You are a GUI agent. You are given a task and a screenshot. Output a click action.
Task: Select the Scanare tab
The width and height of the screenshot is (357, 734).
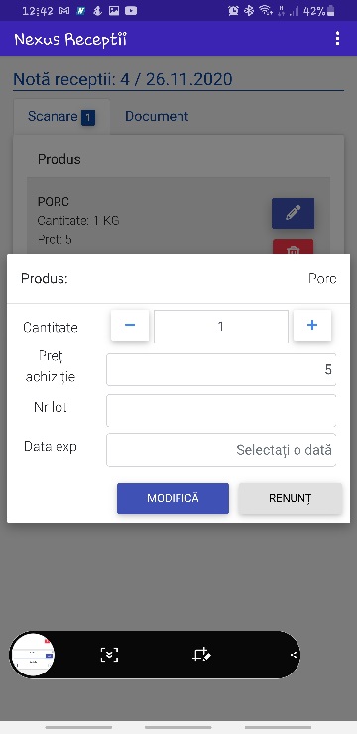click(x=61, y=117)
